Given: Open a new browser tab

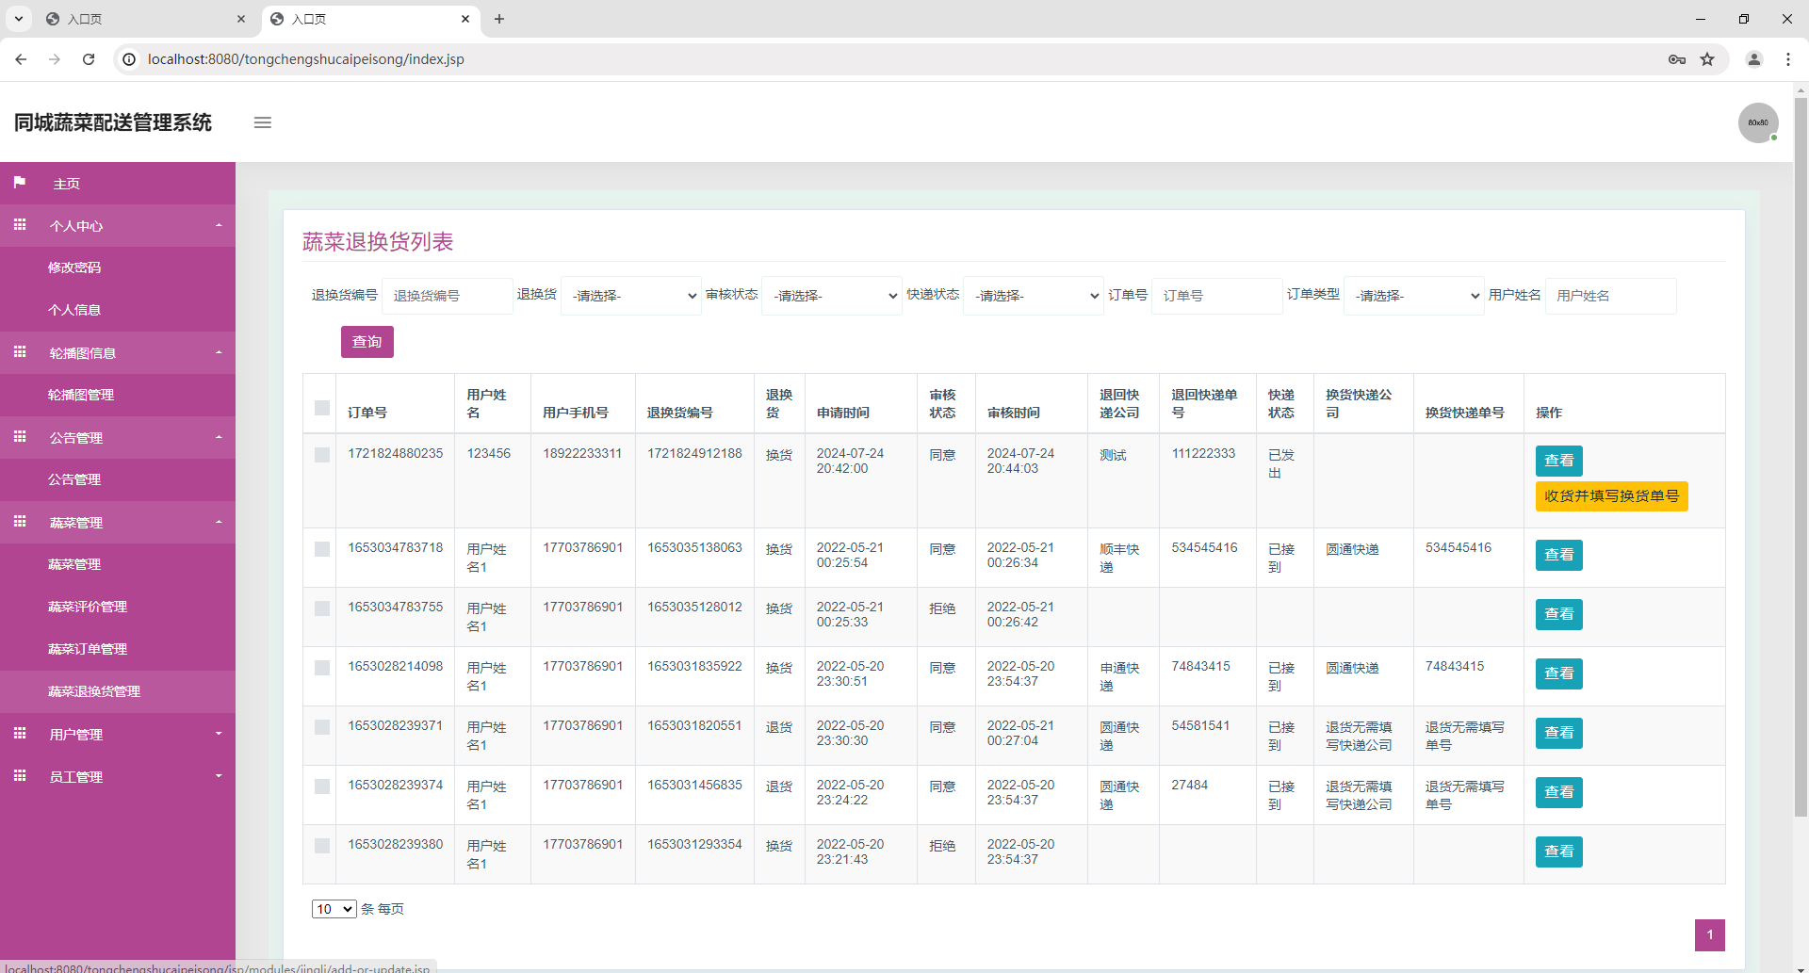Looking at the screenshot, I should (x=499, y=19).
